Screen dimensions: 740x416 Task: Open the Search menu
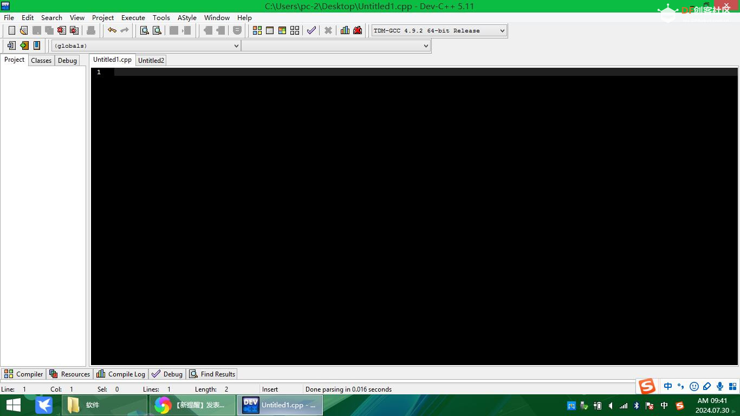(x=51, y=17)
